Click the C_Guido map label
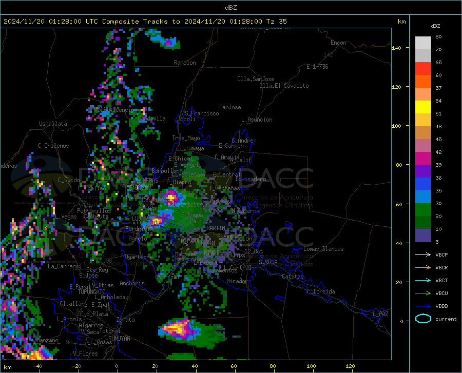This screenshot has height=373, width=462. pos(69,180)
